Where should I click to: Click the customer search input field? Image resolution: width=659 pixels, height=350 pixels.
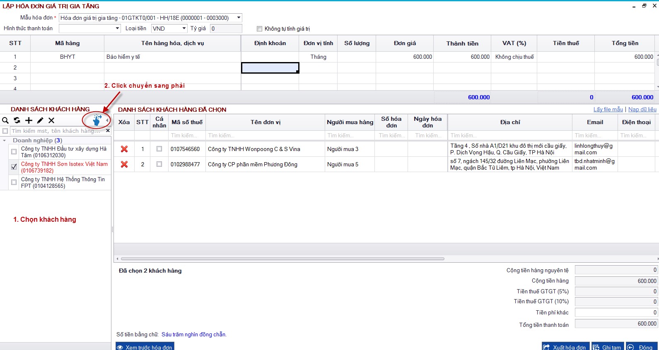pos(56,131)
